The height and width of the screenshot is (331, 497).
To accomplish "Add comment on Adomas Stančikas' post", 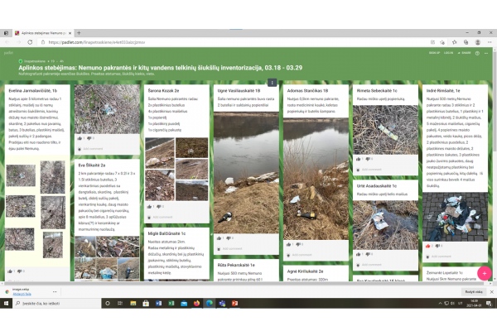I will coord(302,255).
